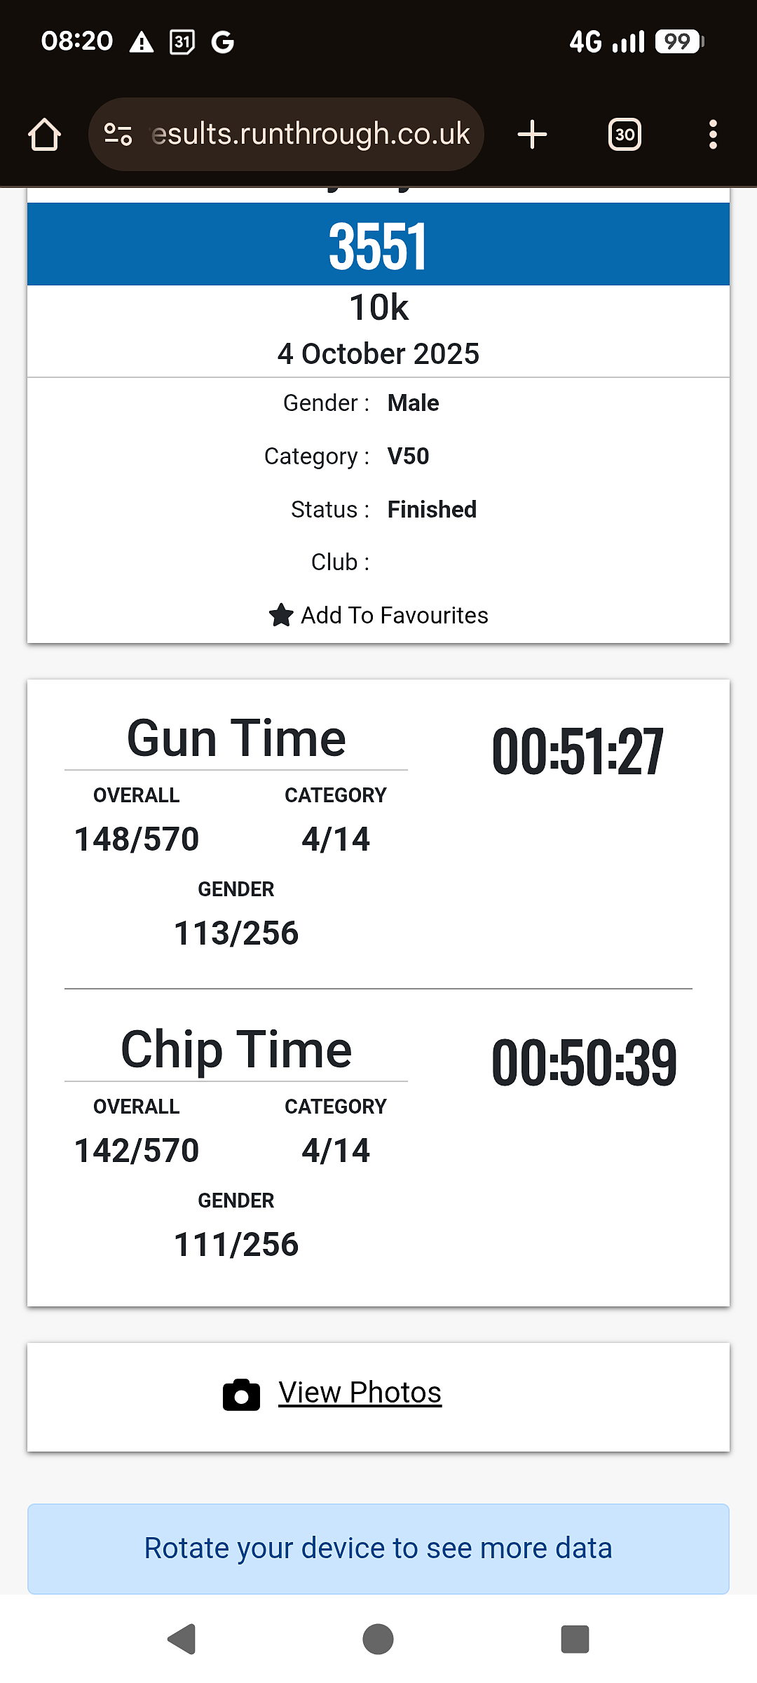The width and height of the screenshot is (757, 1683).
Task: Tap the Google icon in status bar
Action: [223, 42]
